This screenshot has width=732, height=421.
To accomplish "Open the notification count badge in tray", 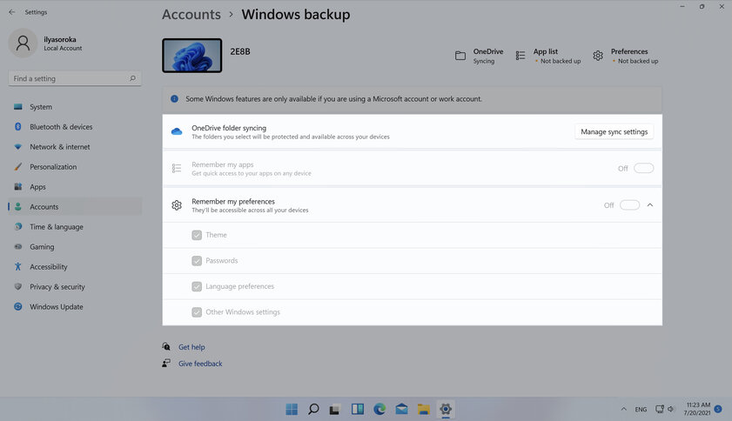I will point(718,409).
